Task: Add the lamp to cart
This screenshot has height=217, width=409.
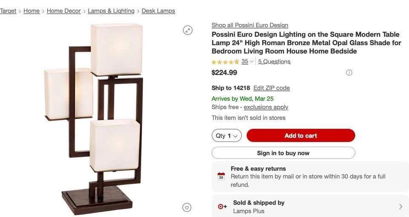Action: coord(300,136)
